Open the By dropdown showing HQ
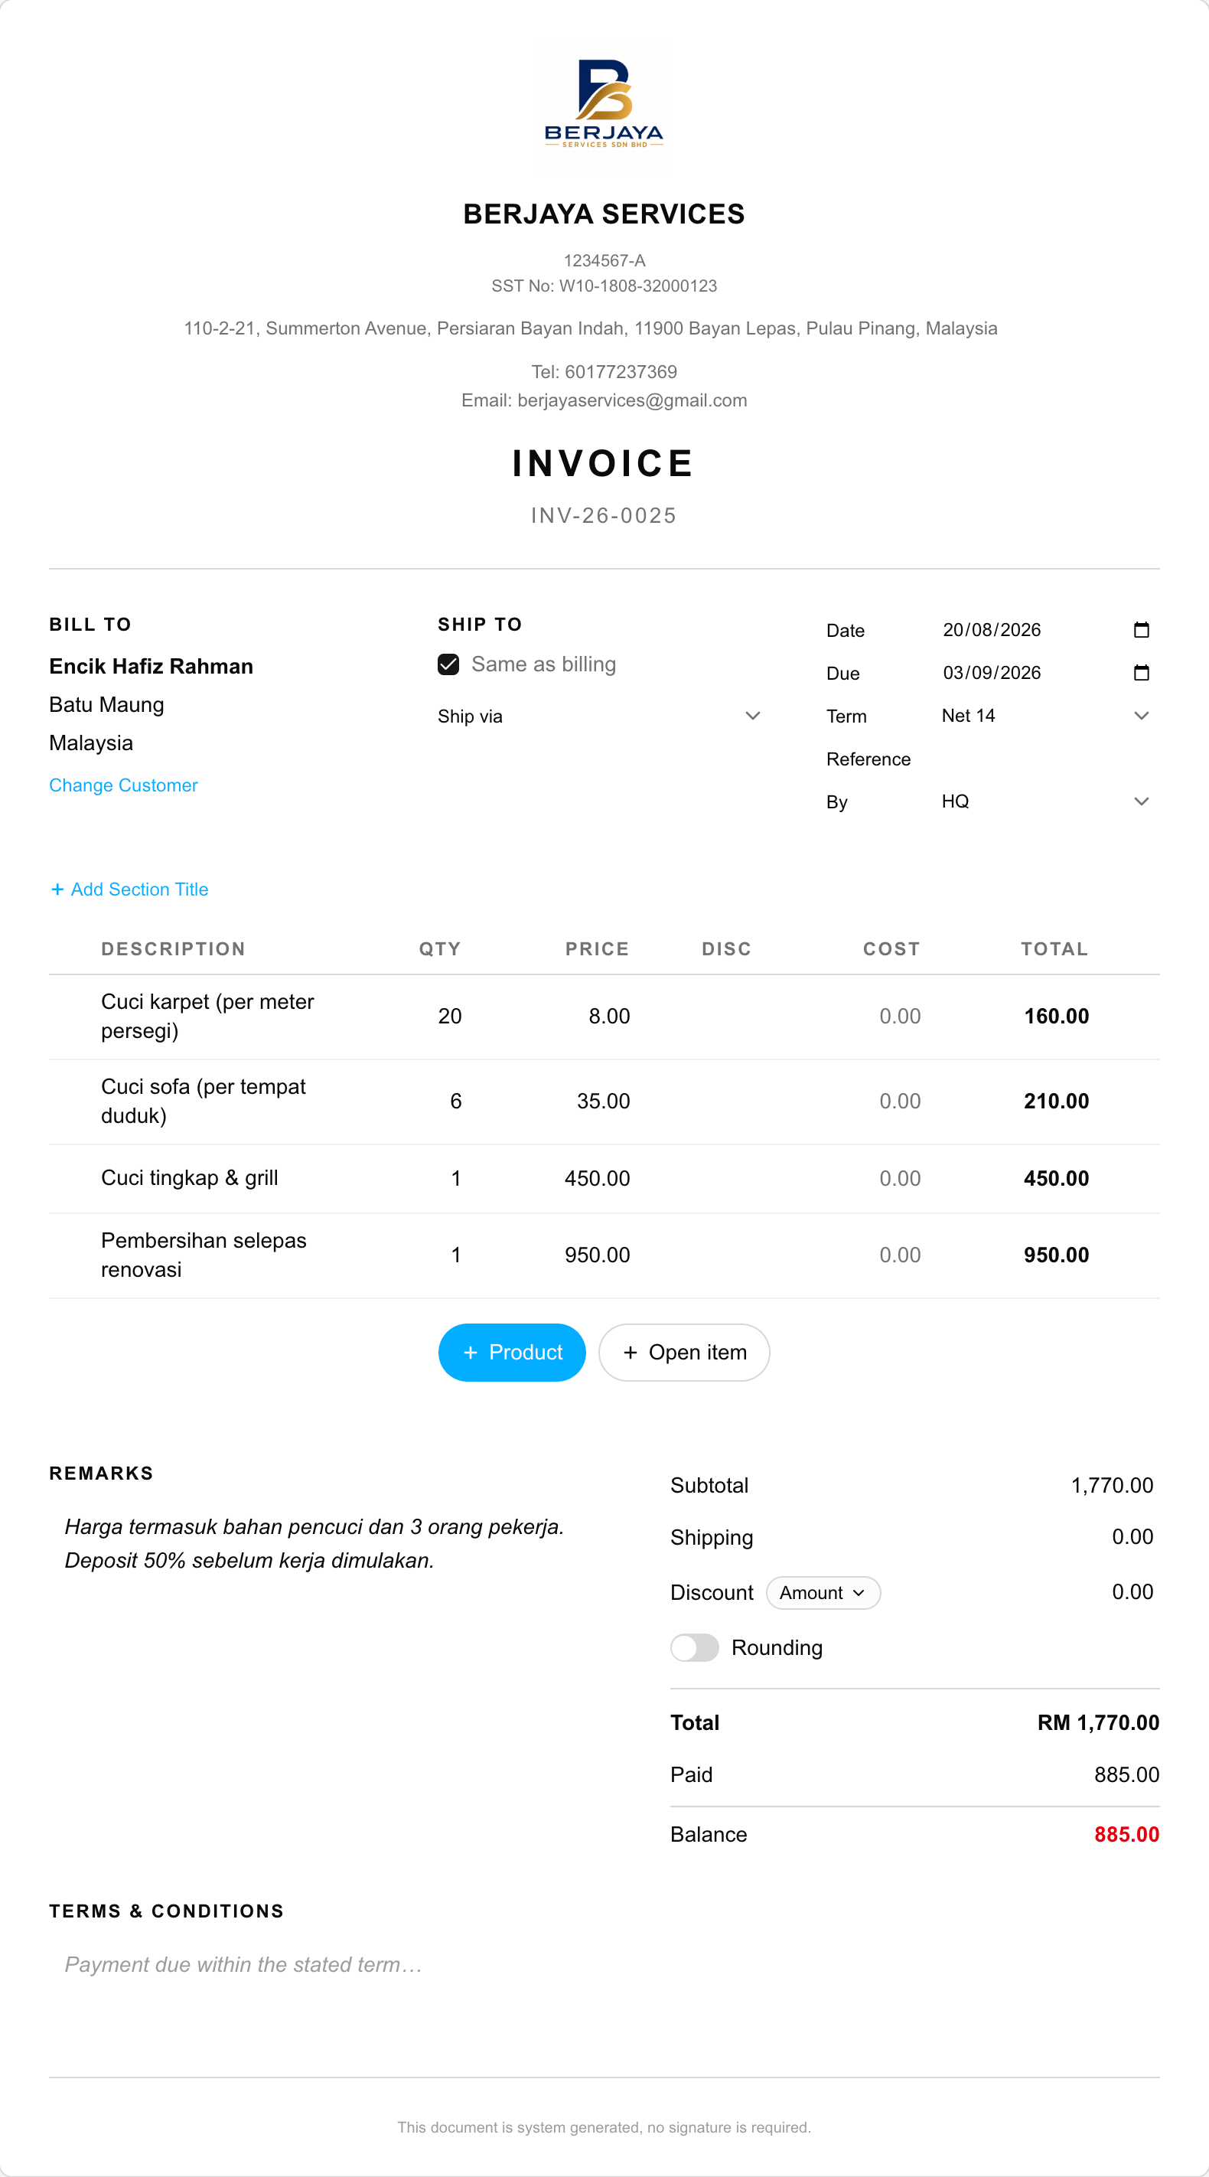Viewport: 1209px width, 2177px height. tap(1046, 801)
